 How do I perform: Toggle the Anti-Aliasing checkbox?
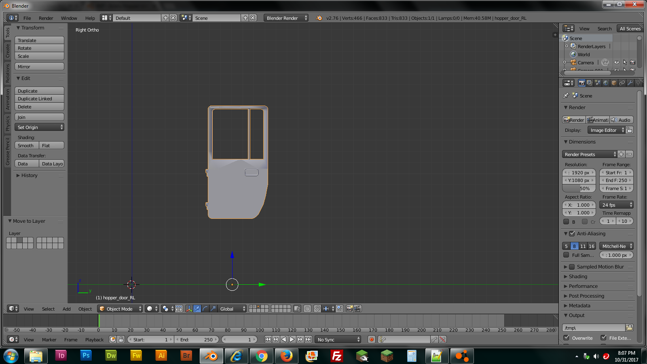(572, 234)
